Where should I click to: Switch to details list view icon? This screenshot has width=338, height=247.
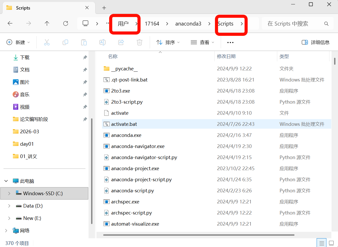tap(322, 243)
